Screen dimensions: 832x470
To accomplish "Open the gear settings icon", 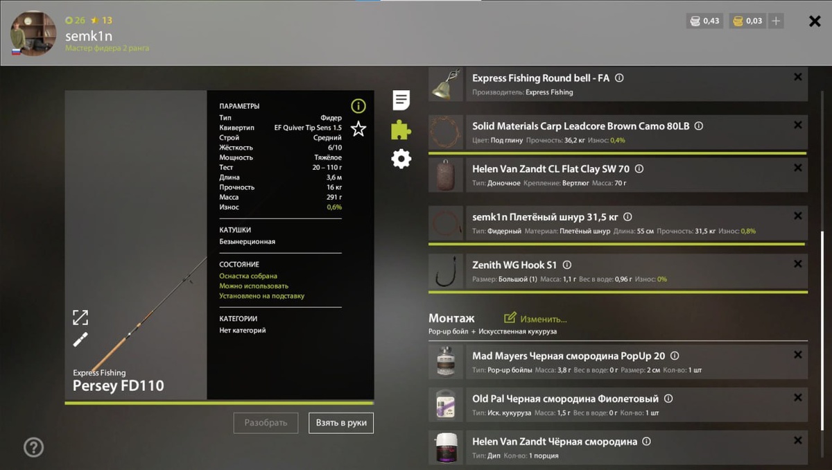I will point(401,159).
